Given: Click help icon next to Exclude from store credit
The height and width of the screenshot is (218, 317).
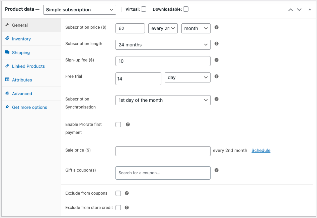Looking at the screenshot, I should coord(127,208).
